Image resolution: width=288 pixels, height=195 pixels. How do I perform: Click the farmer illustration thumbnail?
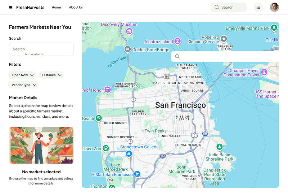[x=41, y=145]
